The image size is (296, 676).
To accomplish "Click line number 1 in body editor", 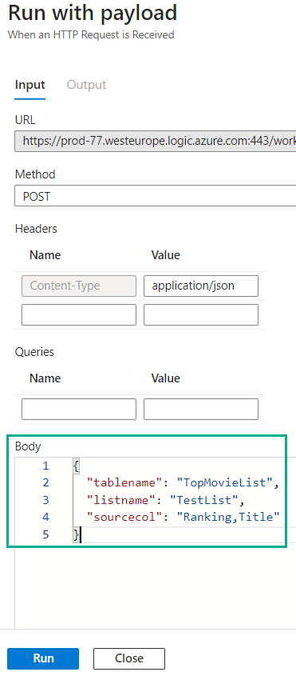I will [x=45, y=466].
